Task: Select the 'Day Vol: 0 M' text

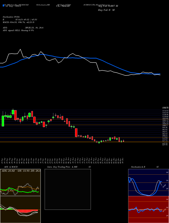Action: 106,10
